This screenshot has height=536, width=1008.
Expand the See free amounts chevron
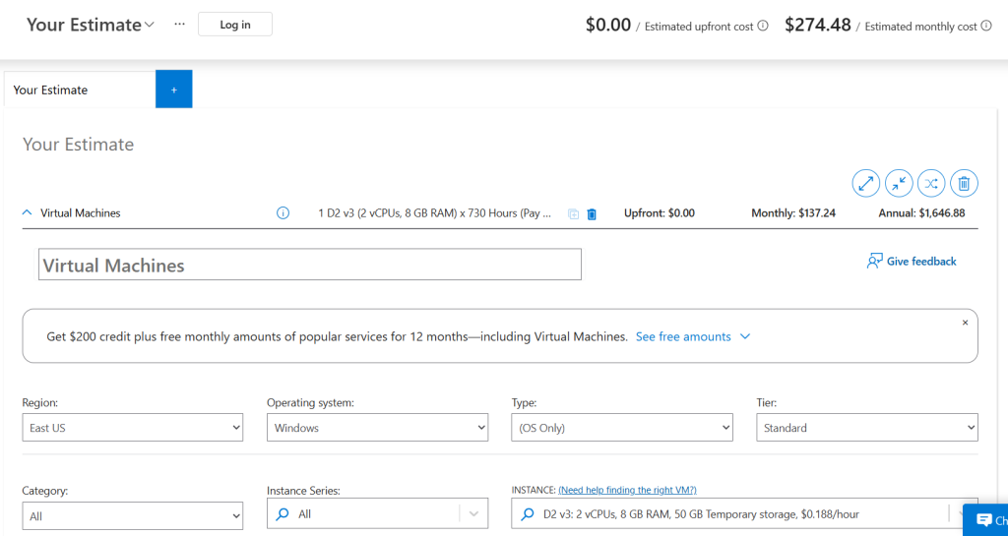[745, 336]
